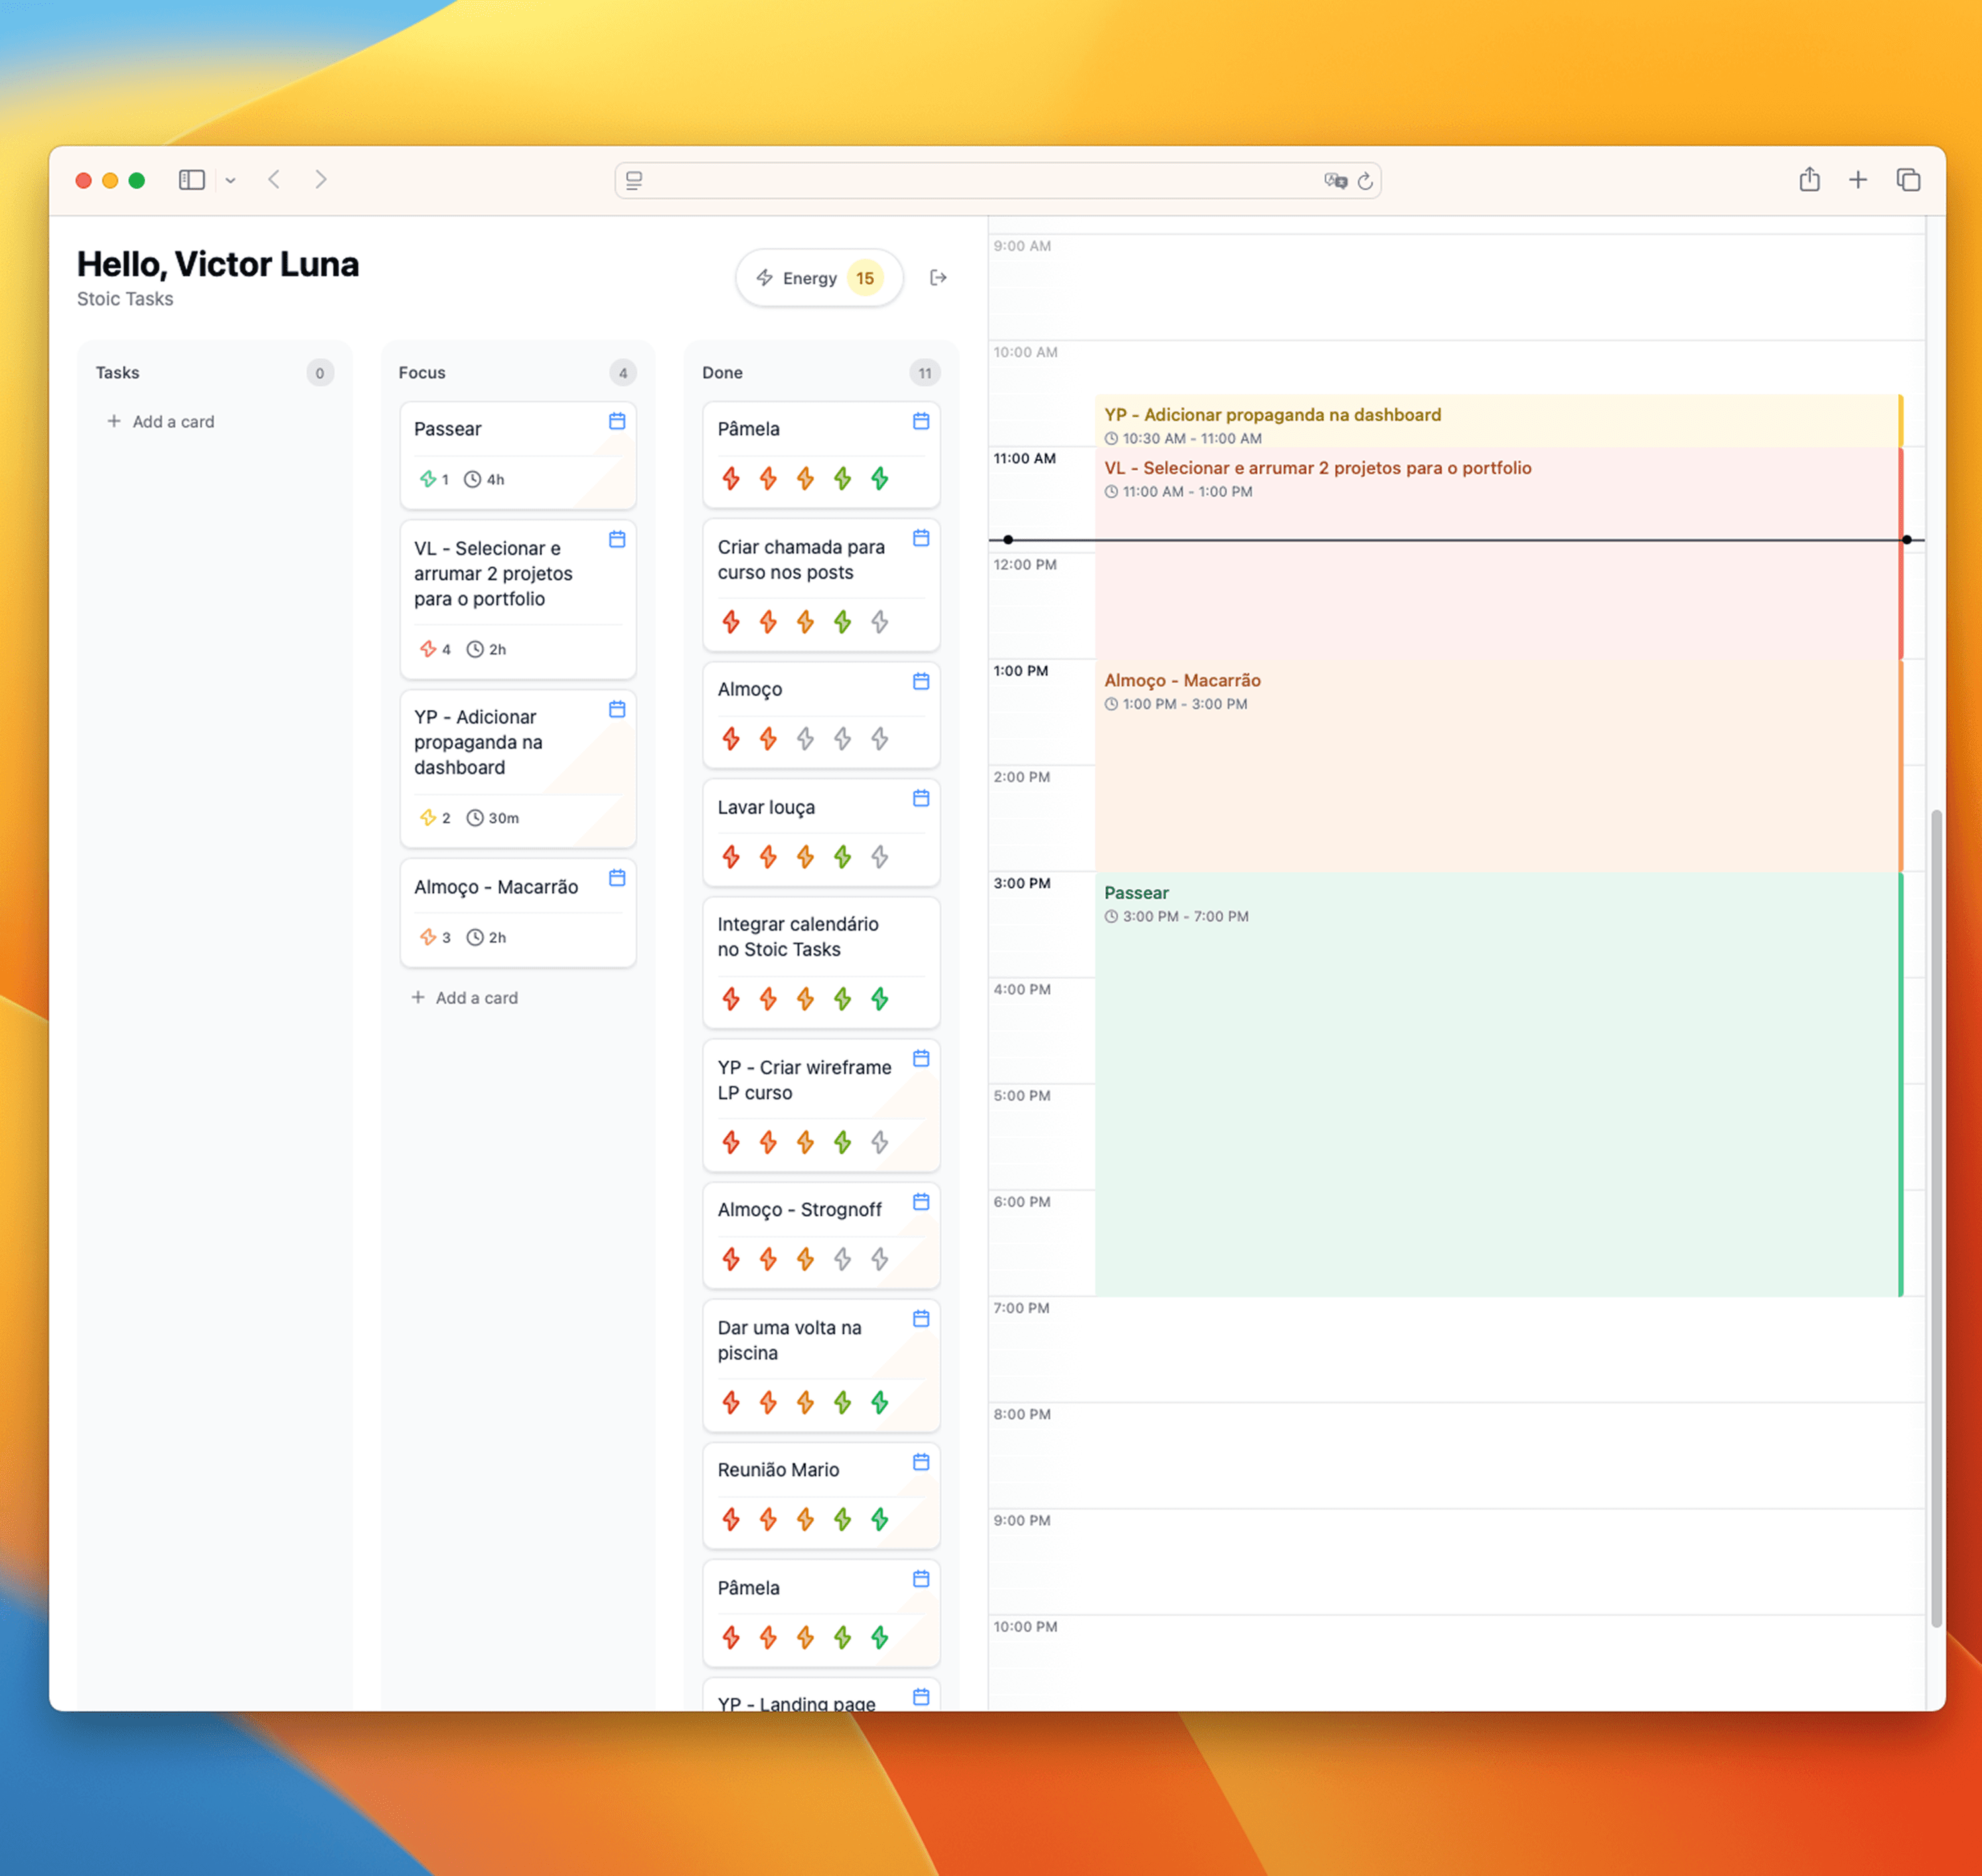Image resolution: width=1982 pixels, height=1876 pixels.
Task: Open calendar icon on Dar uma volta card
Action: [921, 1319]
